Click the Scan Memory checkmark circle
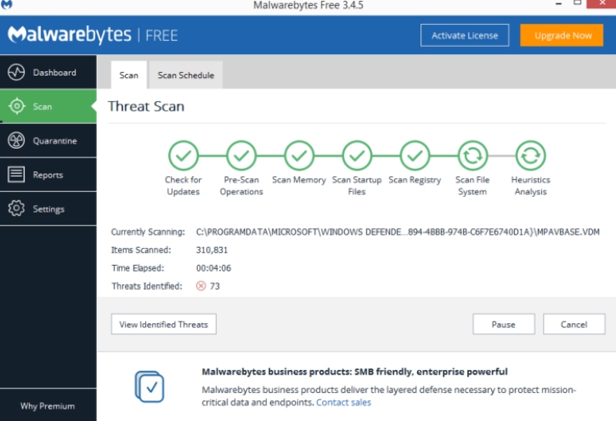Screen dimensions: 616x421 tap(299, 156)
